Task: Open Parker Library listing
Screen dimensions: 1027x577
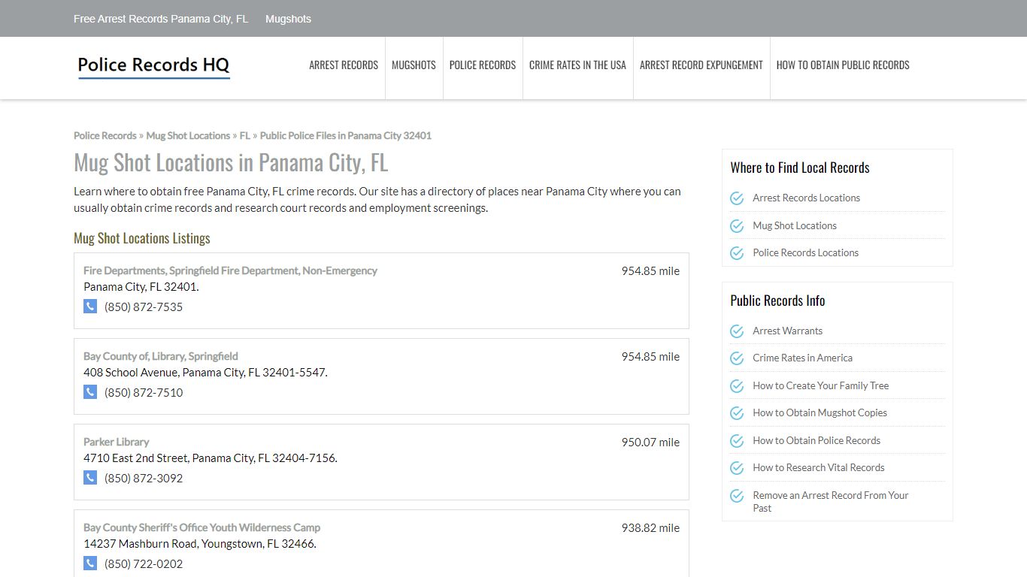Action: pos(117,442)
